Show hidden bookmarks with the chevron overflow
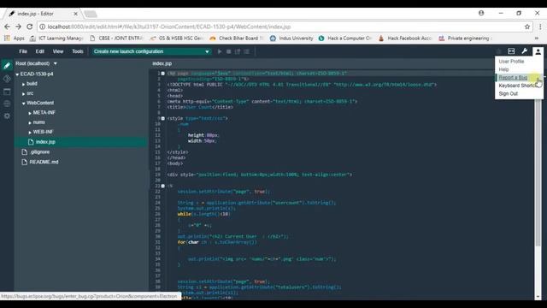The height and width of the screenshot is (308, 547). tap(537, 38)
